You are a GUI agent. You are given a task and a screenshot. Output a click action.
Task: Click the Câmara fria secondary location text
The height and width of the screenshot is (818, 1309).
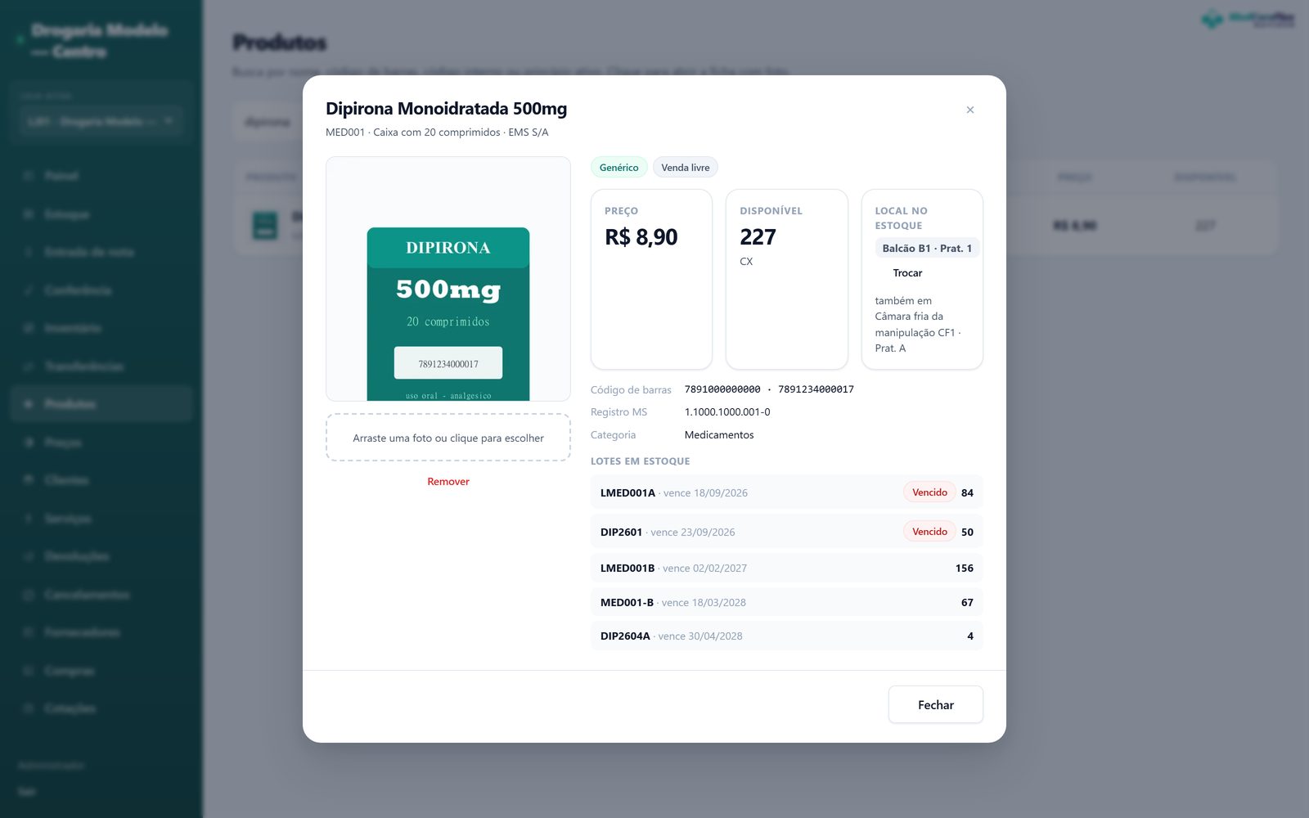point(918,325)
